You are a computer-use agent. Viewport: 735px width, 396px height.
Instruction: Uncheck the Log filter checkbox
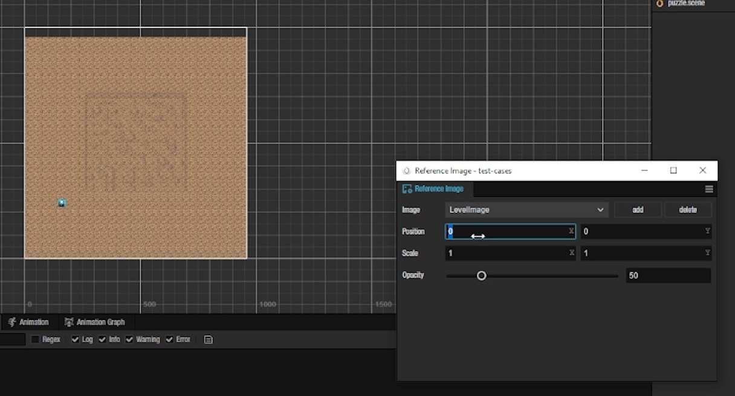pyautogui.click(x=75, y=340)
